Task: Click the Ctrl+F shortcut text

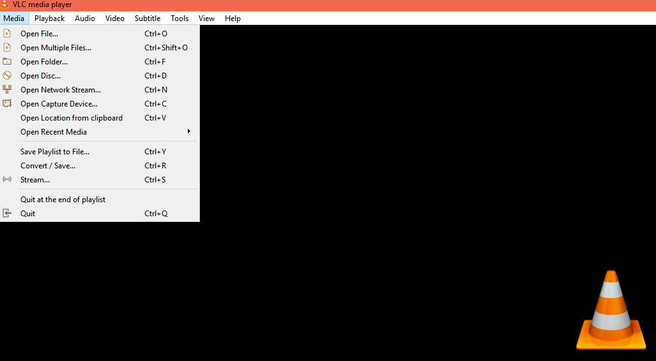Action: click(x=155, y=62)
